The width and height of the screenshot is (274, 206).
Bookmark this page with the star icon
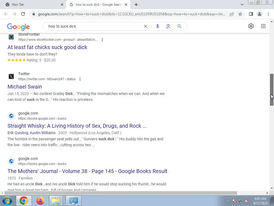coord(240,14)
